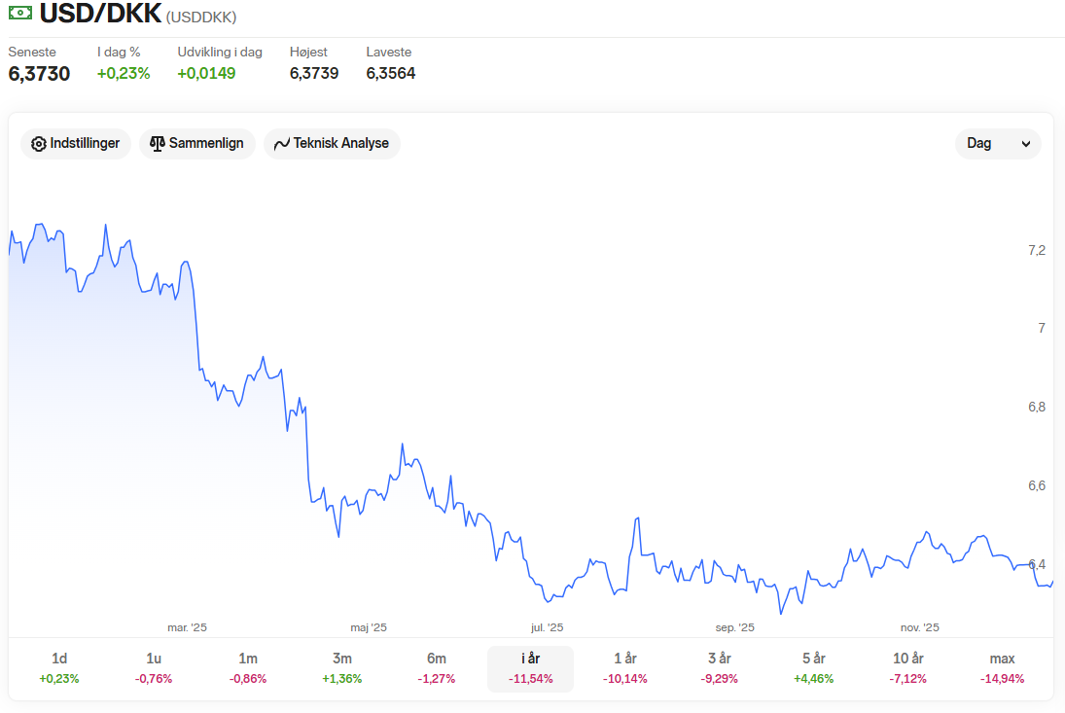Click the scales icon in Sammenlign
The width and height of the screenshot is (1065, 713).
click(157, 143)
